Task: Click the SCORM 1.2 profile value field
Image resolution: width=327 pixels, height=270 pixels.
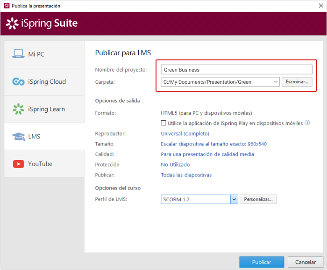Action: point(196,199)
